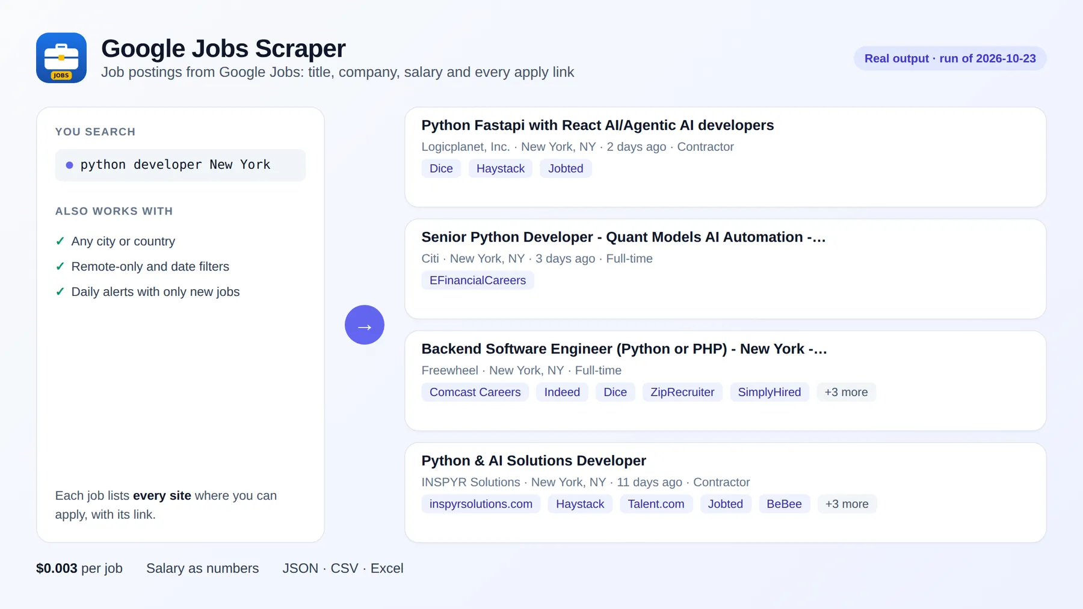The width and height of the screenshot is (1083, 609).
Task: Open the ZipRecruiter apply link
Action: [x=682, y=392]
